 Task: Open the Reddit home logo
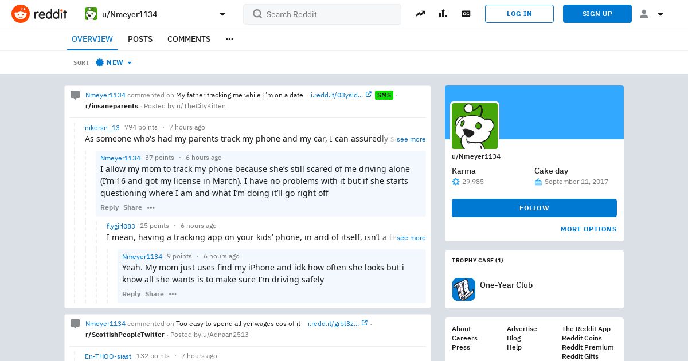click(39, 14)
